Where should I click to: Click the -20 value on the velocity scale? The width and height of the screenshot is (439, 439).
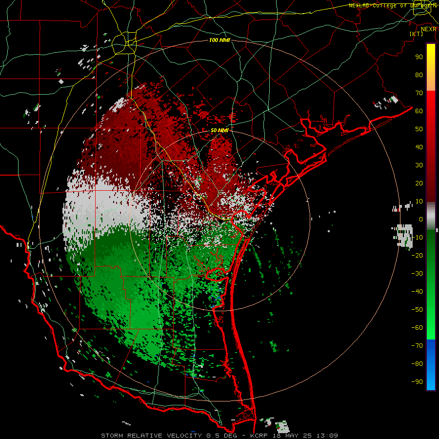click(417, 255)
